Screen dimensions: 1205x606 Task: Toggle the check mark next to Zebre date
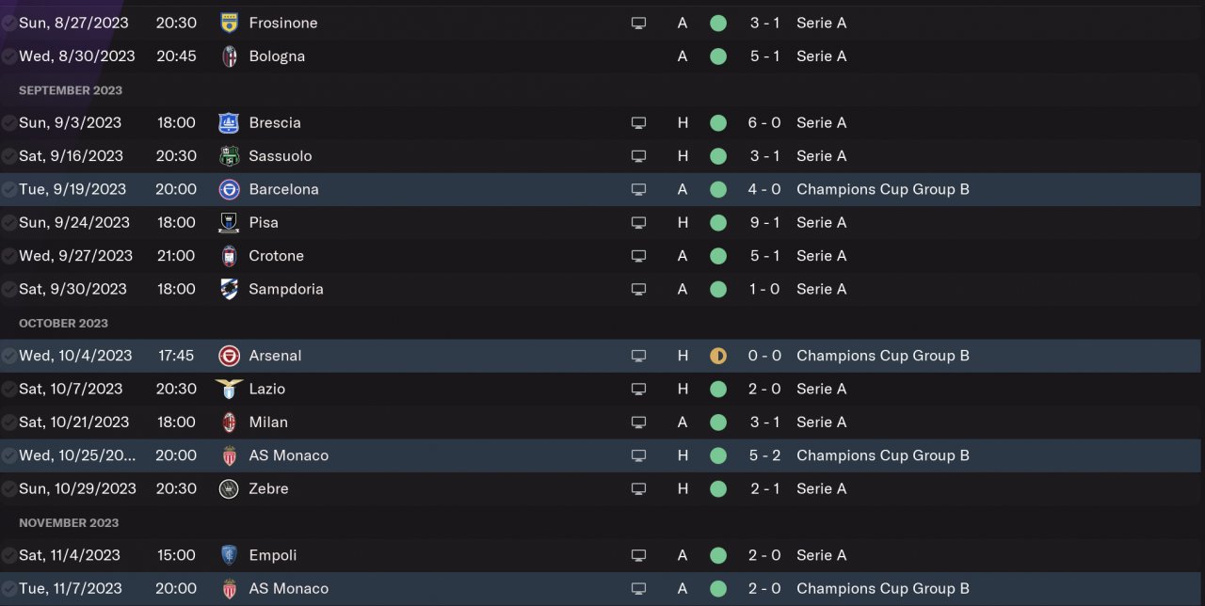coord(8,489)
